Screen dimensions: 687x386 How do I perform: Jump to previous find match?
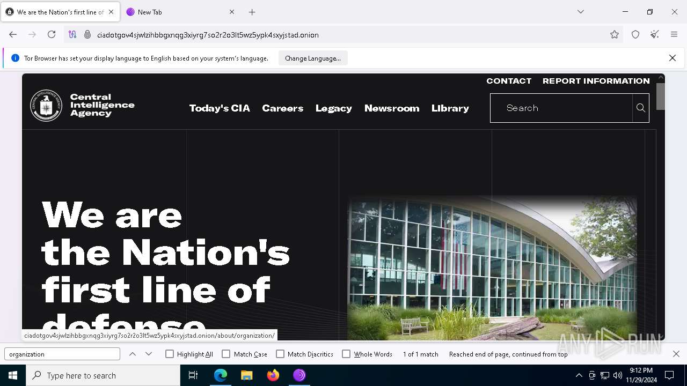click(133, 354)
